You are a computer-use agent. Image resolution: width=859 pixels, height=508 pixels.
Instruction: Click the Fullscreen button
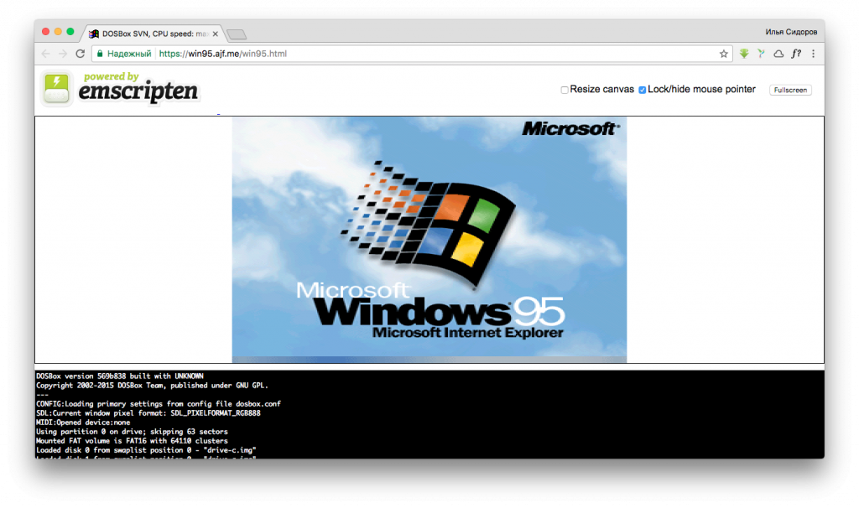(x=789, y=90)
